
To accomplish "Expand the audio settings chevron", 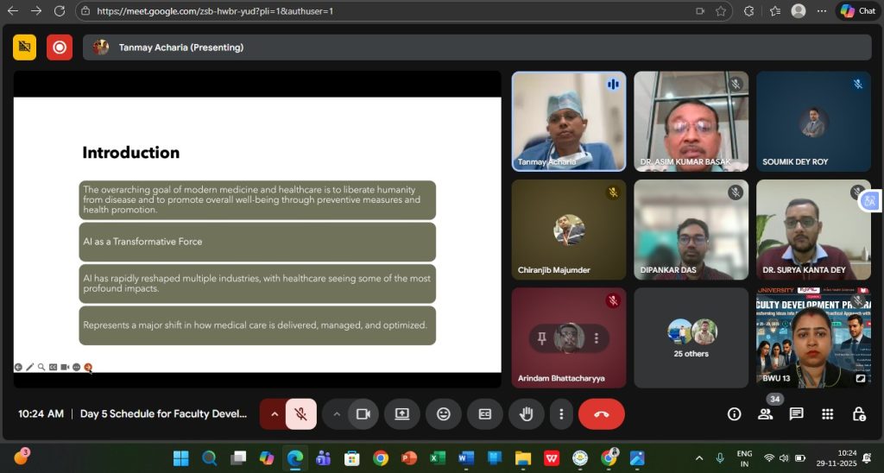I will [x=275, y=414].
